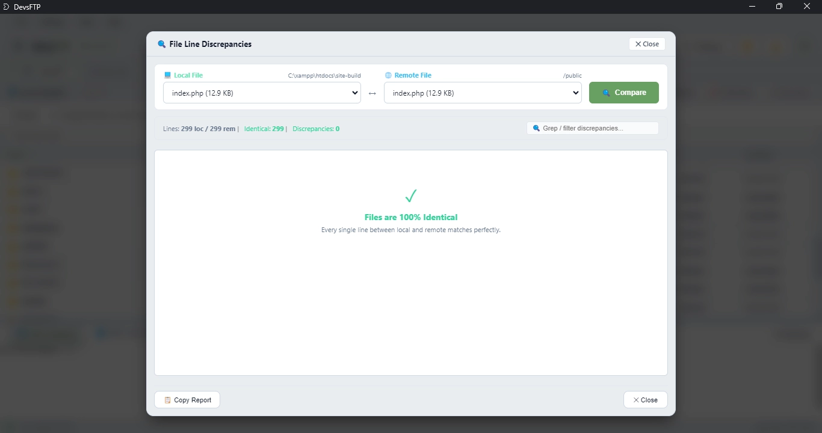This screenshot has width=822, height=433.
Task: Click the magnifier icon beside File Line Discrepancies
Action: point(161,44)
